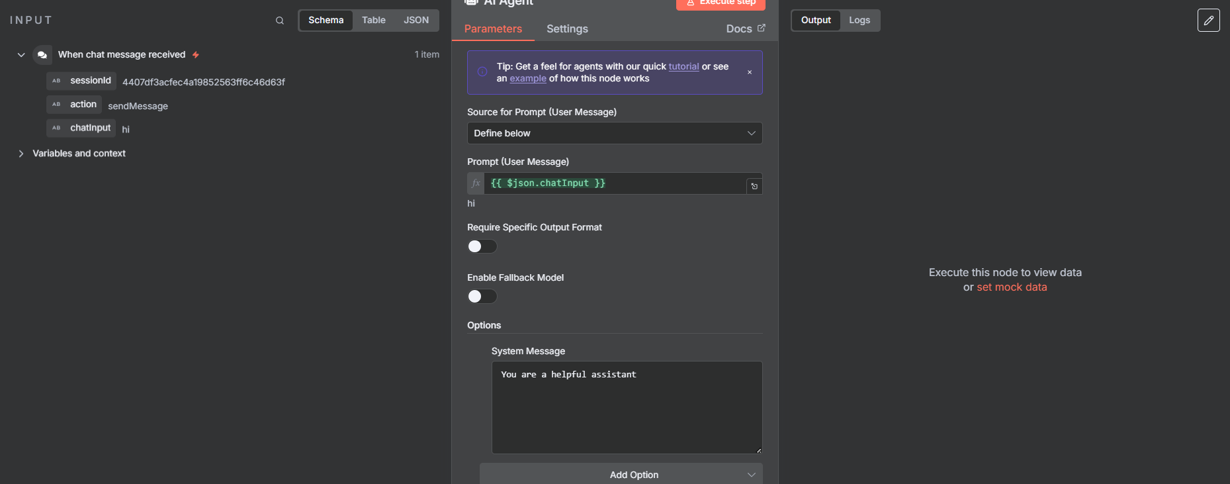Click the pencil edit output icon
This screenshot has width=1230, height=484.
(x=1208, y=21)
